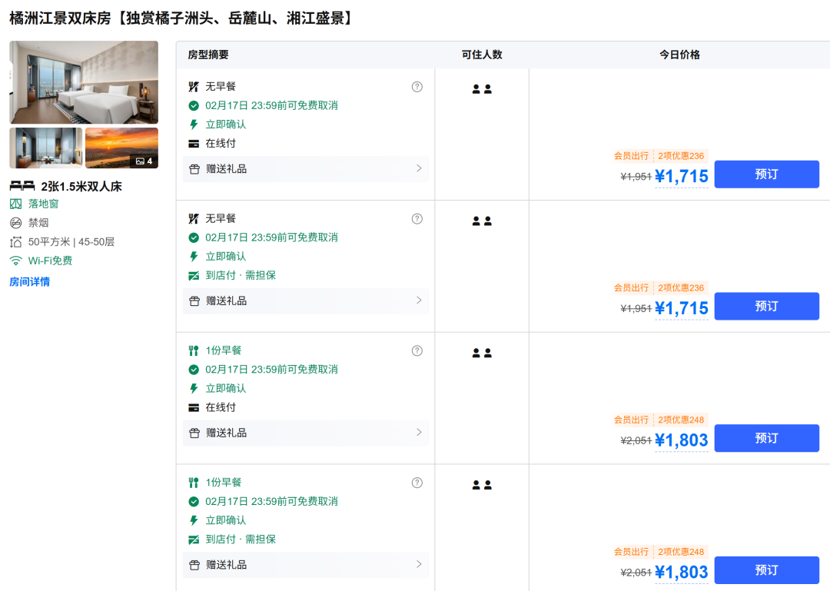Click the no-breakfast icon in first rate row
This screenshot has width=830, height=591.
(x=194, y=86)
